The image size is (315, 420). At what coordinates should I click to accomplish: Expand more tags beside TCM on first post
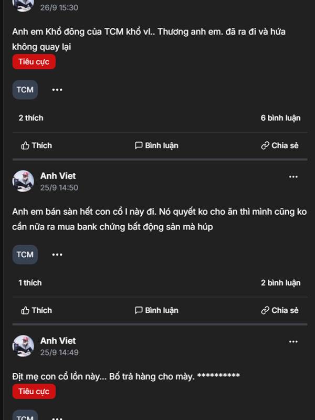click(x=57, y=90)
